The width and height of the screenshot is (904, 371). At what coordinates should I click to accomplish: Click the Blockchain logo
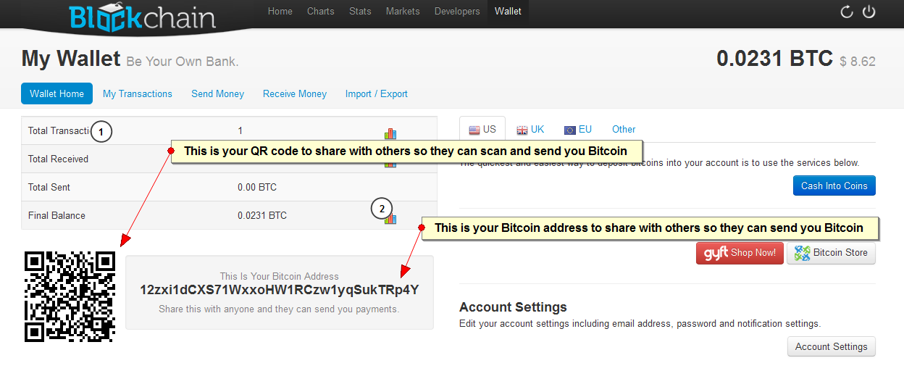[143, 16]
